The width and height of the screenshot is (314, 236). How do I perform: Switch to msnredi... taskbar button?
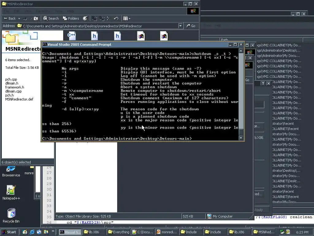pos(167,232)
